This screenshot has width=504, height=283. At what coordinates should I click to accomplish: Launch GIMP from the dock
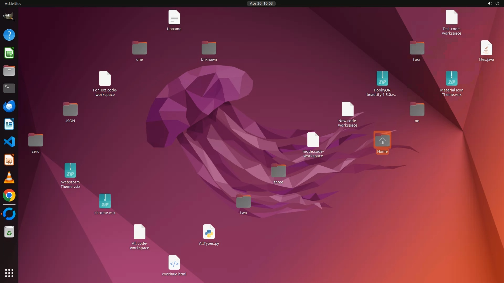pos(9,17)
